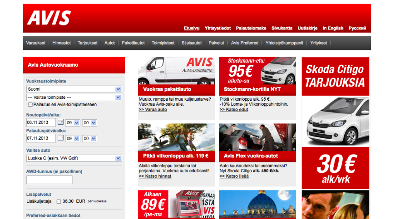Expand 'Valitse toimipiste' location dropdown
The height and width of the screenshot is (219, 395).
[x=74, y=97]
